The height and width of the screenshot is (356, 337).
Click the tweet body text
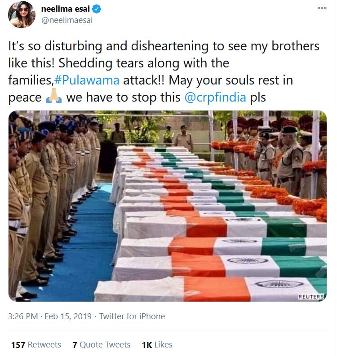click(164, 71)
